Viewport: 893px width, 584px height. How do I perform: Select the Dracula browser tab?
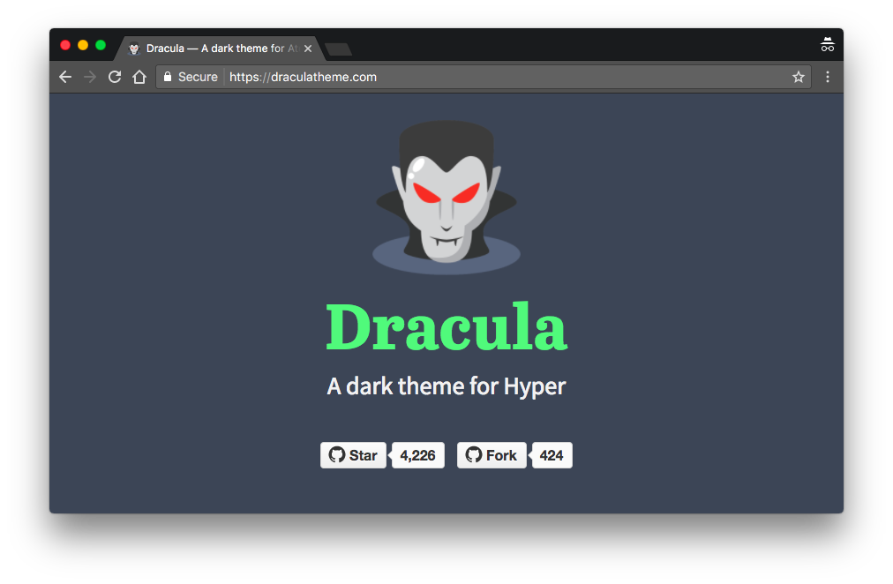219,49
